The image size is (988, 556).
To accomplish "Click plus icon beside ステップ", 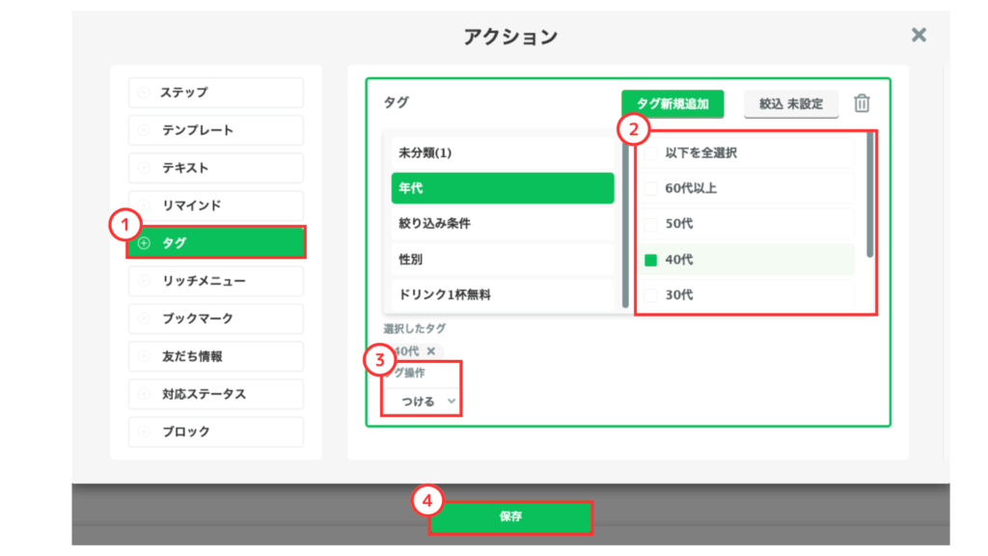I will [144, 93].
